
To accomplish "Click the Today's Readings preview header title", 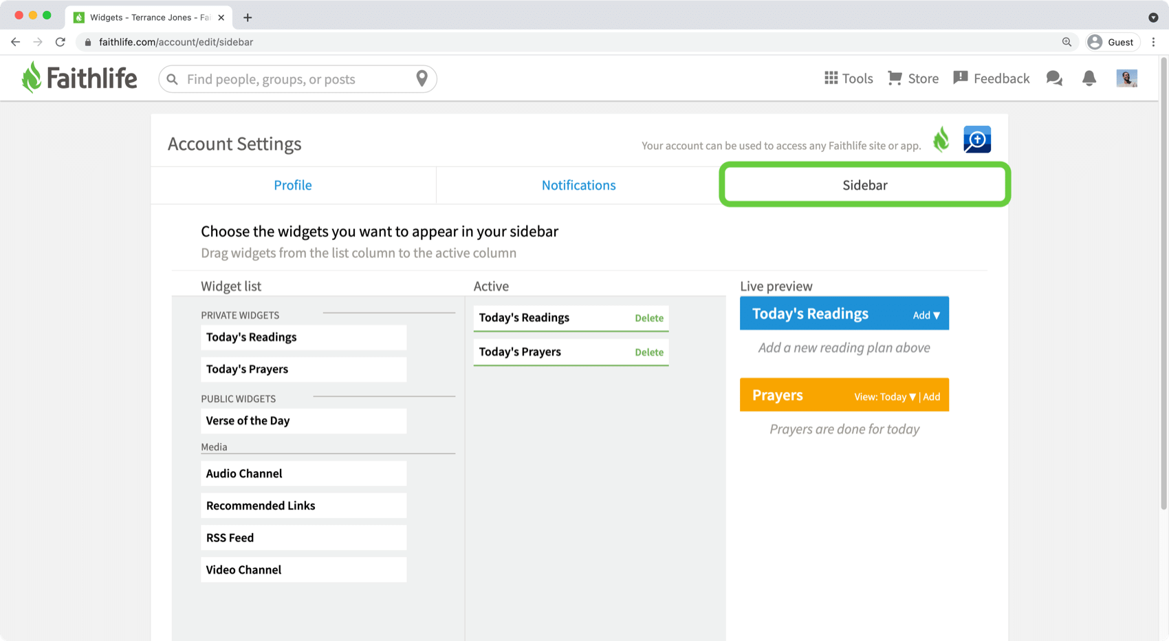I will (x=810, y=314).
